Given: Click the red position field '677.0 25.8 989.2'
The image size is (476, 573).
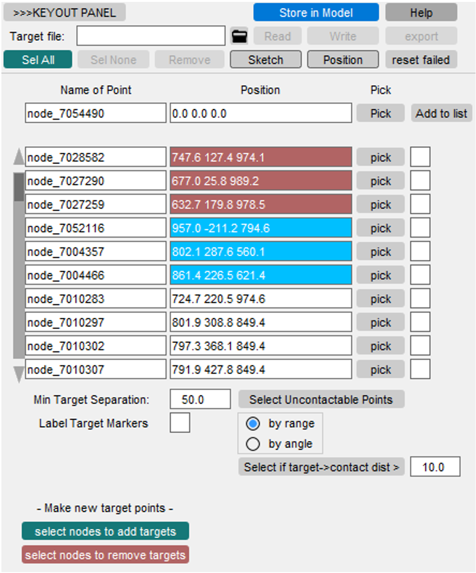Looking at the screenshot, I should (261, 181).
